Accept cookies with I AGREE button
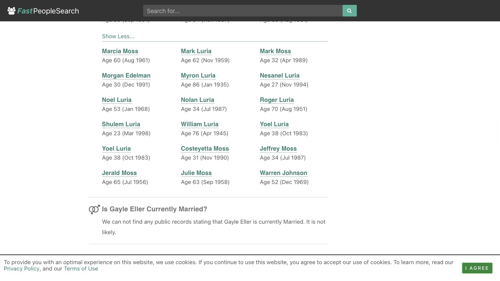Screen dimensions: 500x281 tap(477, 268)
